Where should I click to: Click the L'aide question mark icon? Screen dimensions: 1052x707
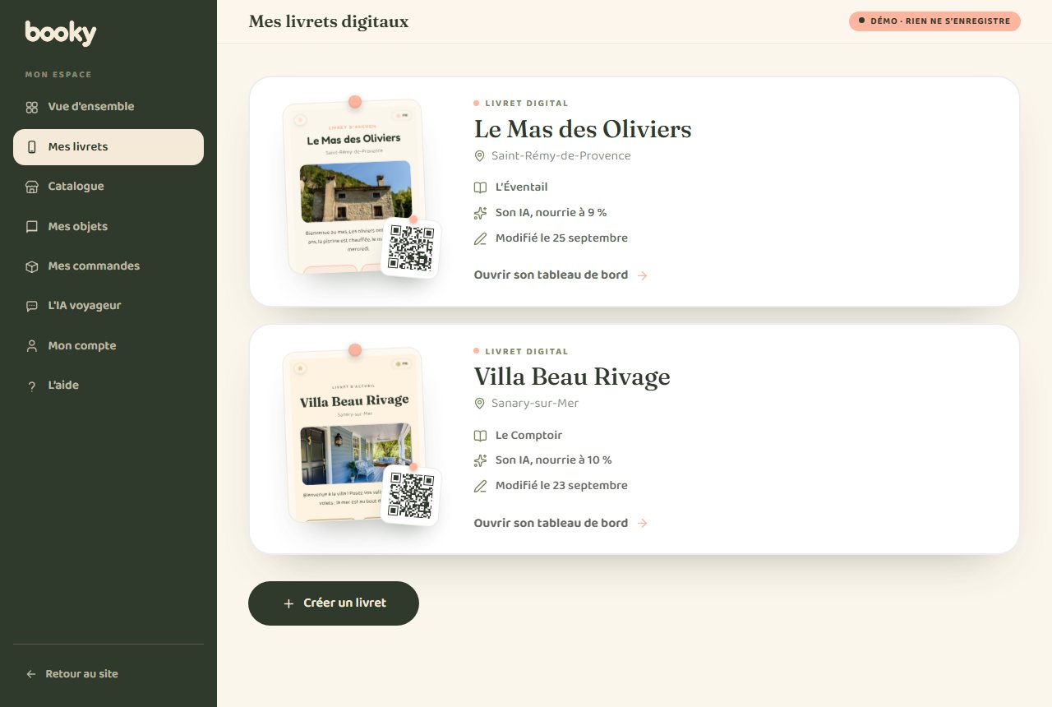point(32,386)
